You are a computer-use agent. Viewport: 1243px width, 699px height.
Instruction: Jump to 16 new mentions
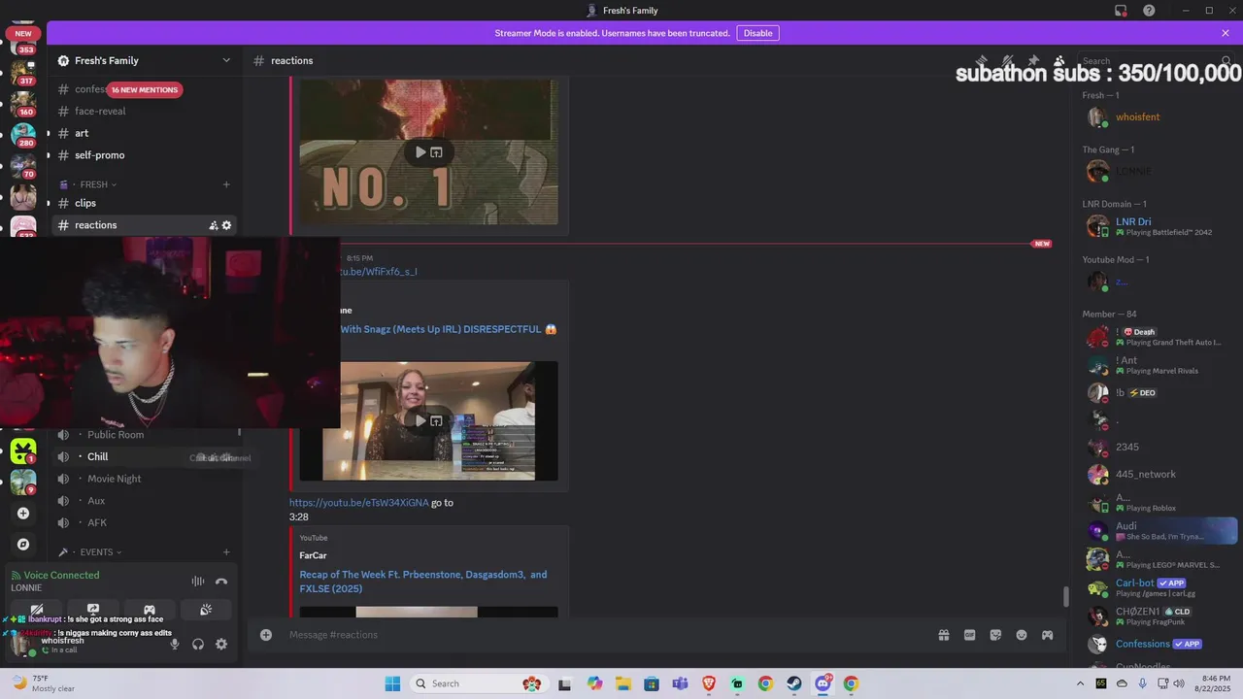[x=144, y=89]
